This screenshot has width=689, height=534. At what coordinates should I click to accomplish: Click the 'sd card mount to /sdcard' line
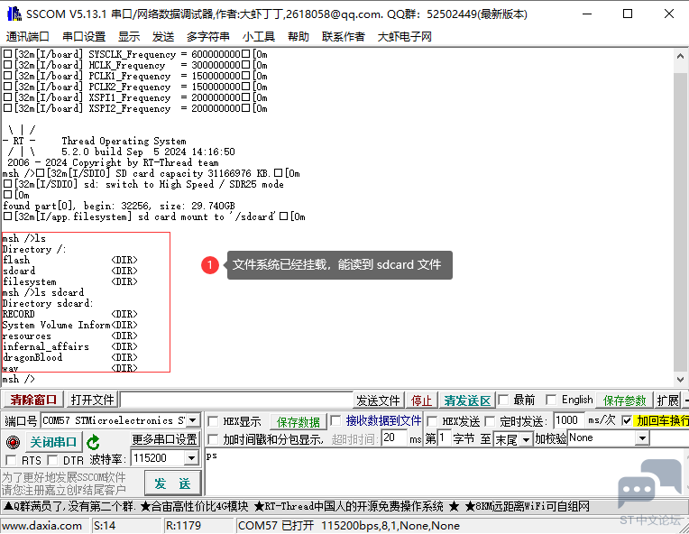pos(154,216)
